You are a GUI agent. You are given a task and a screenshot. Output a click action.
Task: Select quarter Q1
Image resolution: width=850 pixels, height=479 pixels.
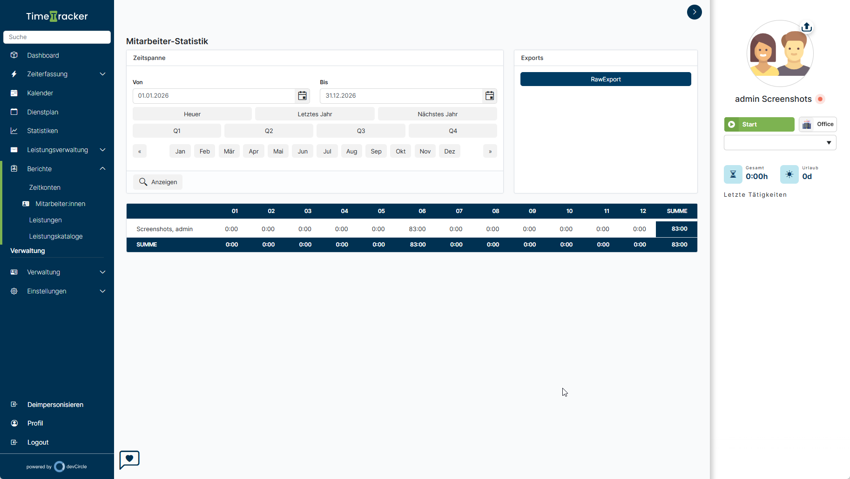click(177, 131)
